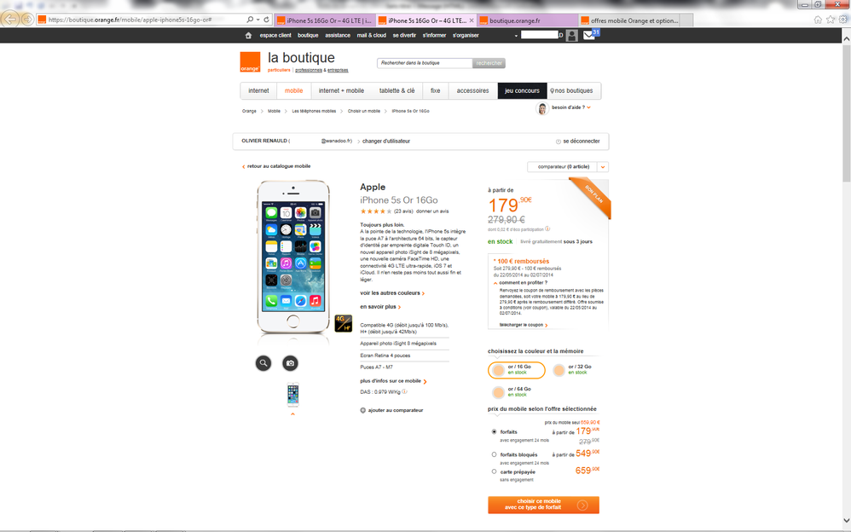Click the eco participation info icon

[547, 229]
